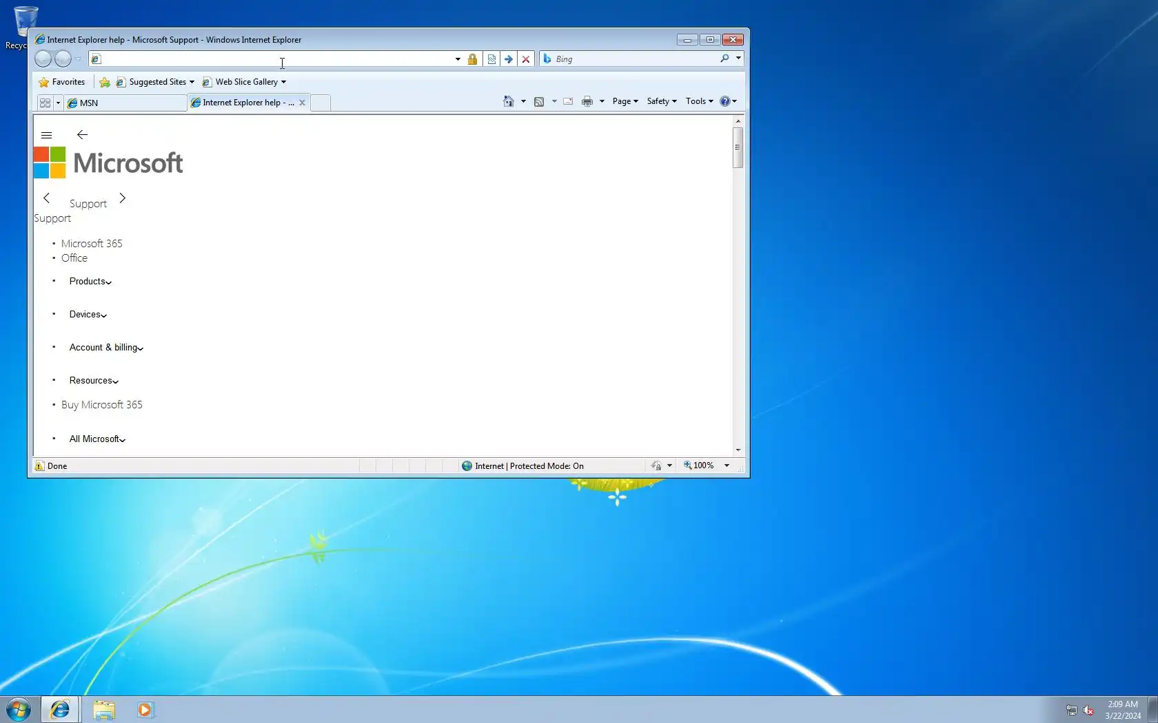
Task: Open the search provider dropdown arrow
Action: 738,59
